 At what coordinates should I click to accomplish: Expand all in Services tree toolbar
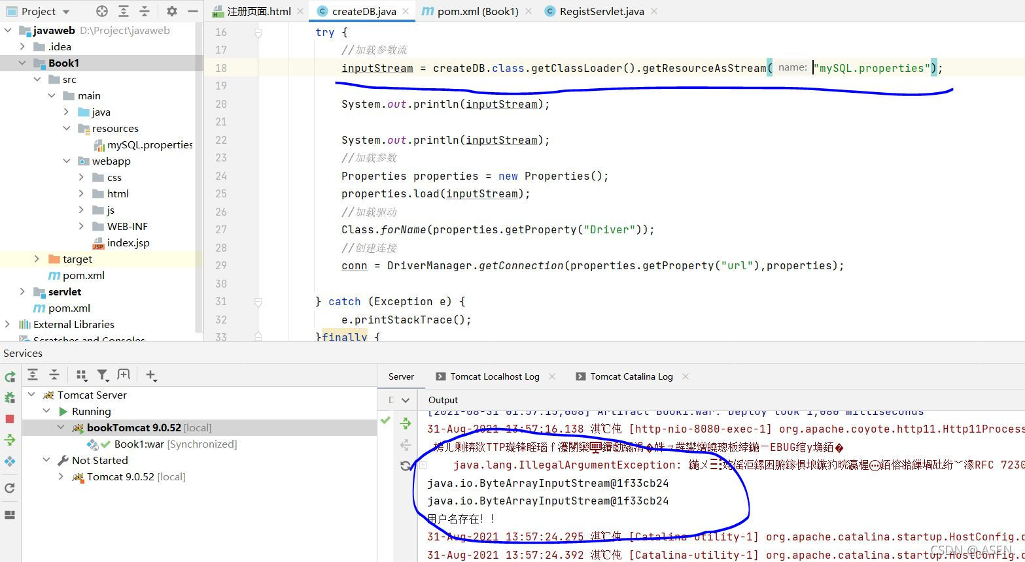click(33, 374)
